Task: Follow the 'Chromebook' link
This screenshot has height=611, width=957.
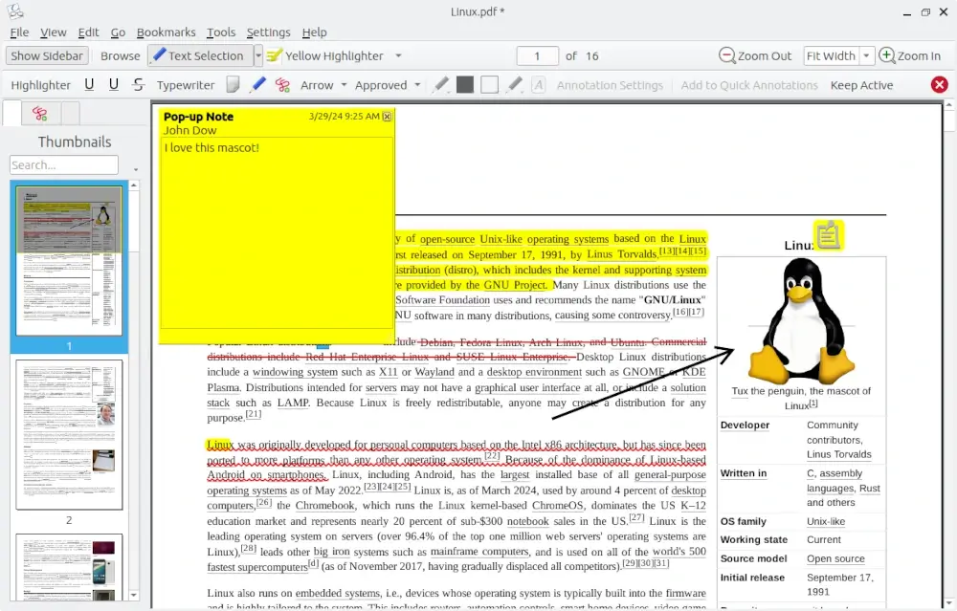Action: click(x=324, y=505)
